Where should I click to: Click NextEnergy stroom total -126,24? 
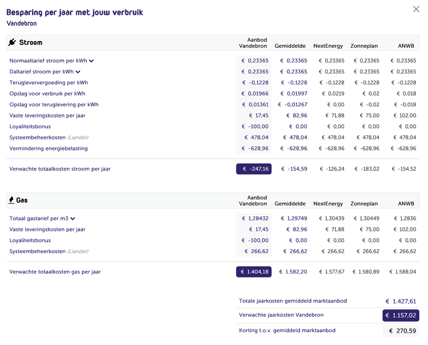point(332,169)
